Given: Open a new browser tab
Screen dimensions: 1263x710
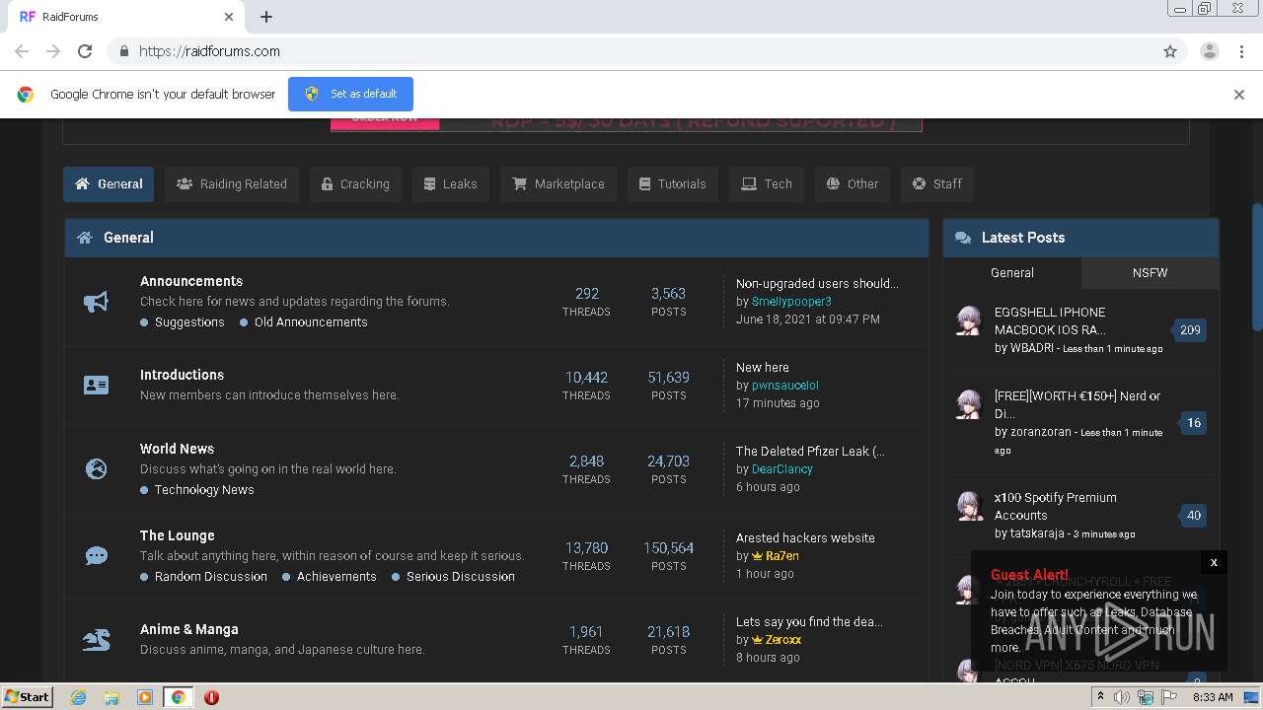Looking at the screenshot, I should (266, 17).
